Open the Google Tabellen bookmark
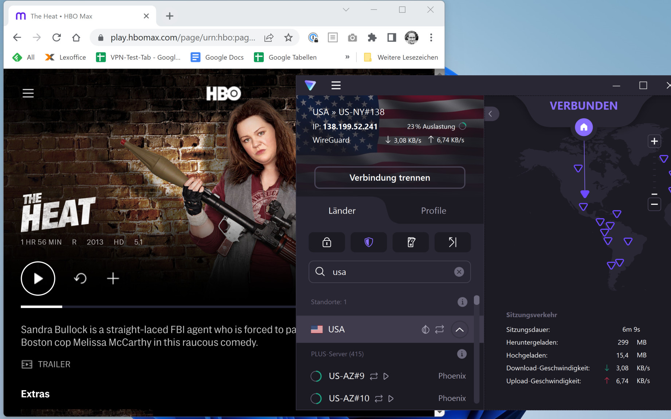Screen dimensions: 671x419 [285, 57]
